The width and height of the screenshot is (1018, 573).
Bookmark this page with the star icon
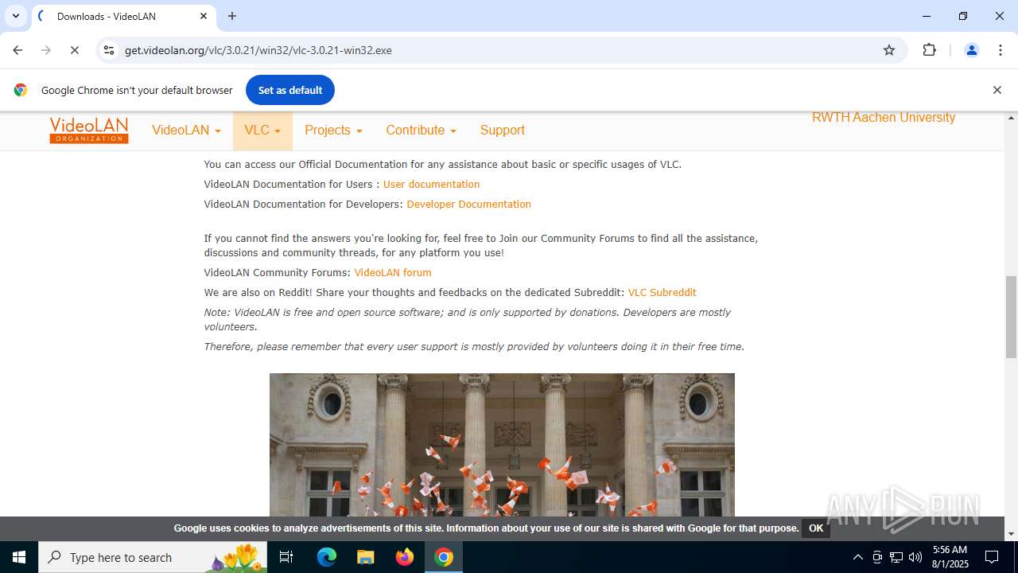(x=889, y=50)
